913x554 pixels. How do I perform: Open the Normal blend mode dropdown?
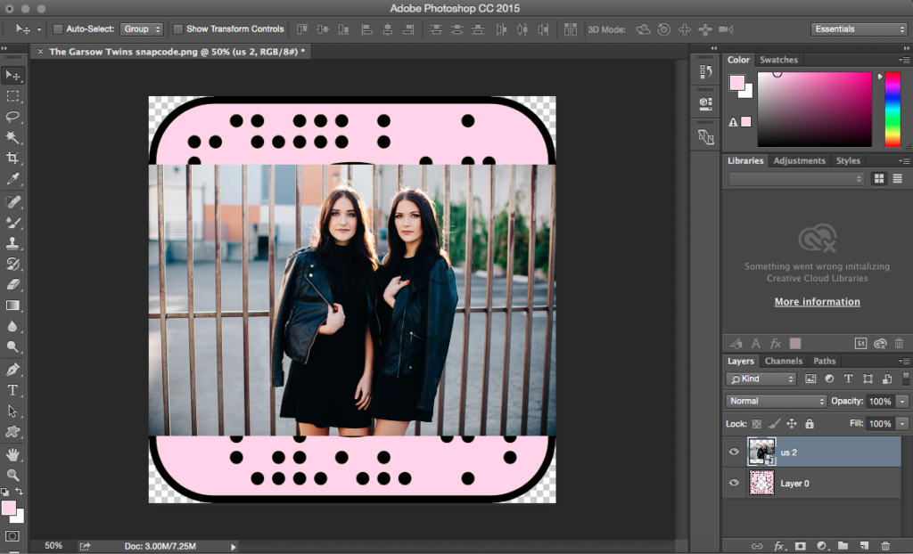click(777, 401)
